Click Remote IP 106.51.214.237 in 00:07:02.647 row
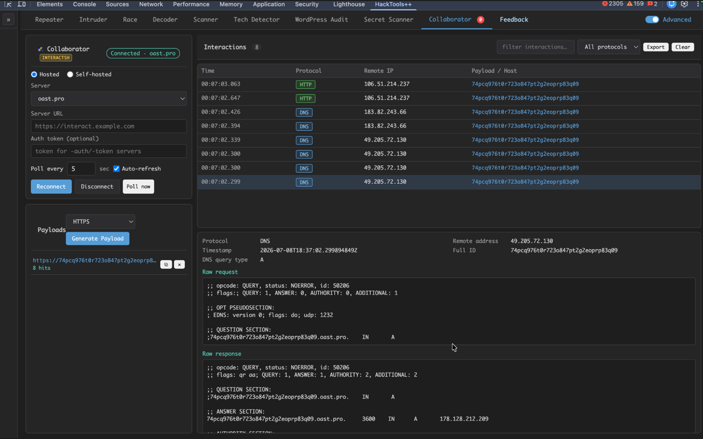The image size is (703, 439). tap(387, 98)
